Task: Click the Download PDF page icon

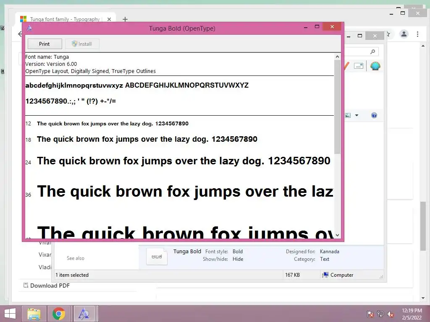Action: click(x=26, y=285)
